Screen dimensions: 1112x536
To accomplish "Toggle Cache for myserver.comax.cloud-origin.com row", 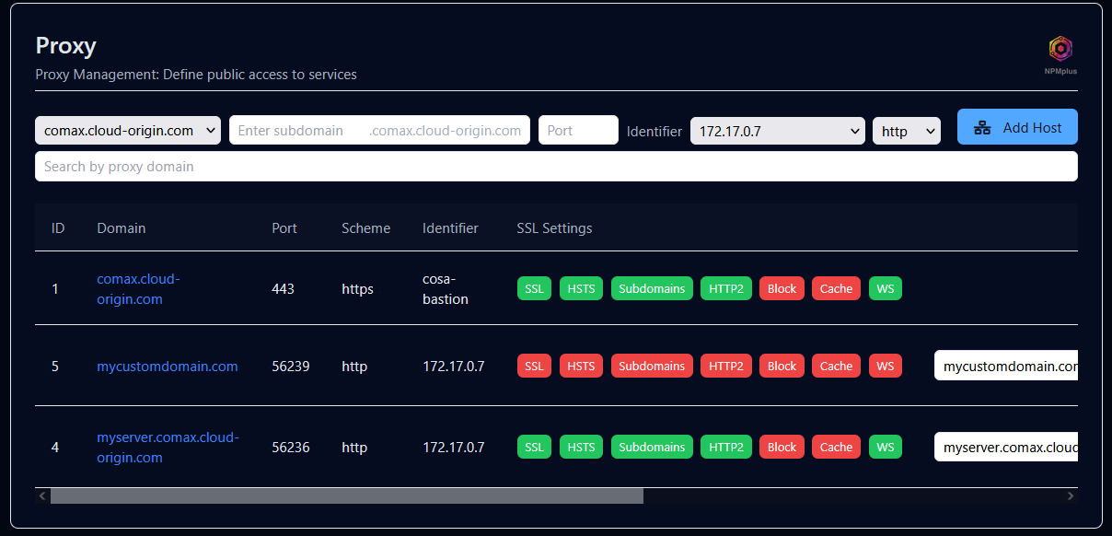I will click(x=836, y=447).
